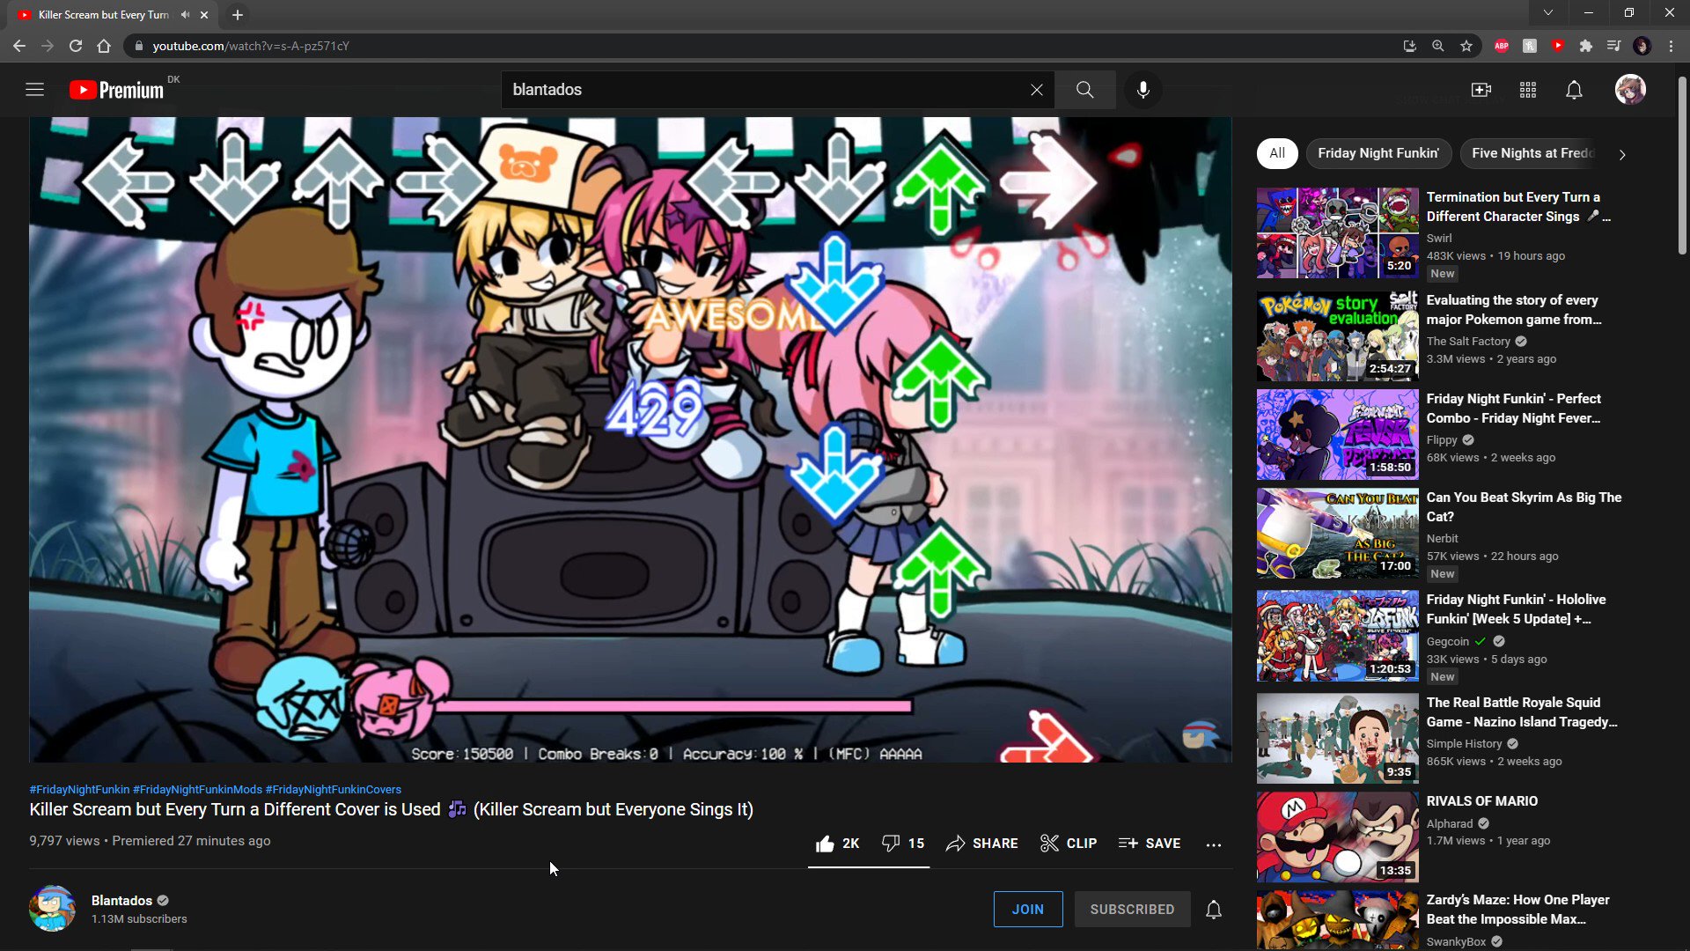Open media controls icon in toolbar
This screenshot has width=1690, height=951.
click(x=1613, y=46)
